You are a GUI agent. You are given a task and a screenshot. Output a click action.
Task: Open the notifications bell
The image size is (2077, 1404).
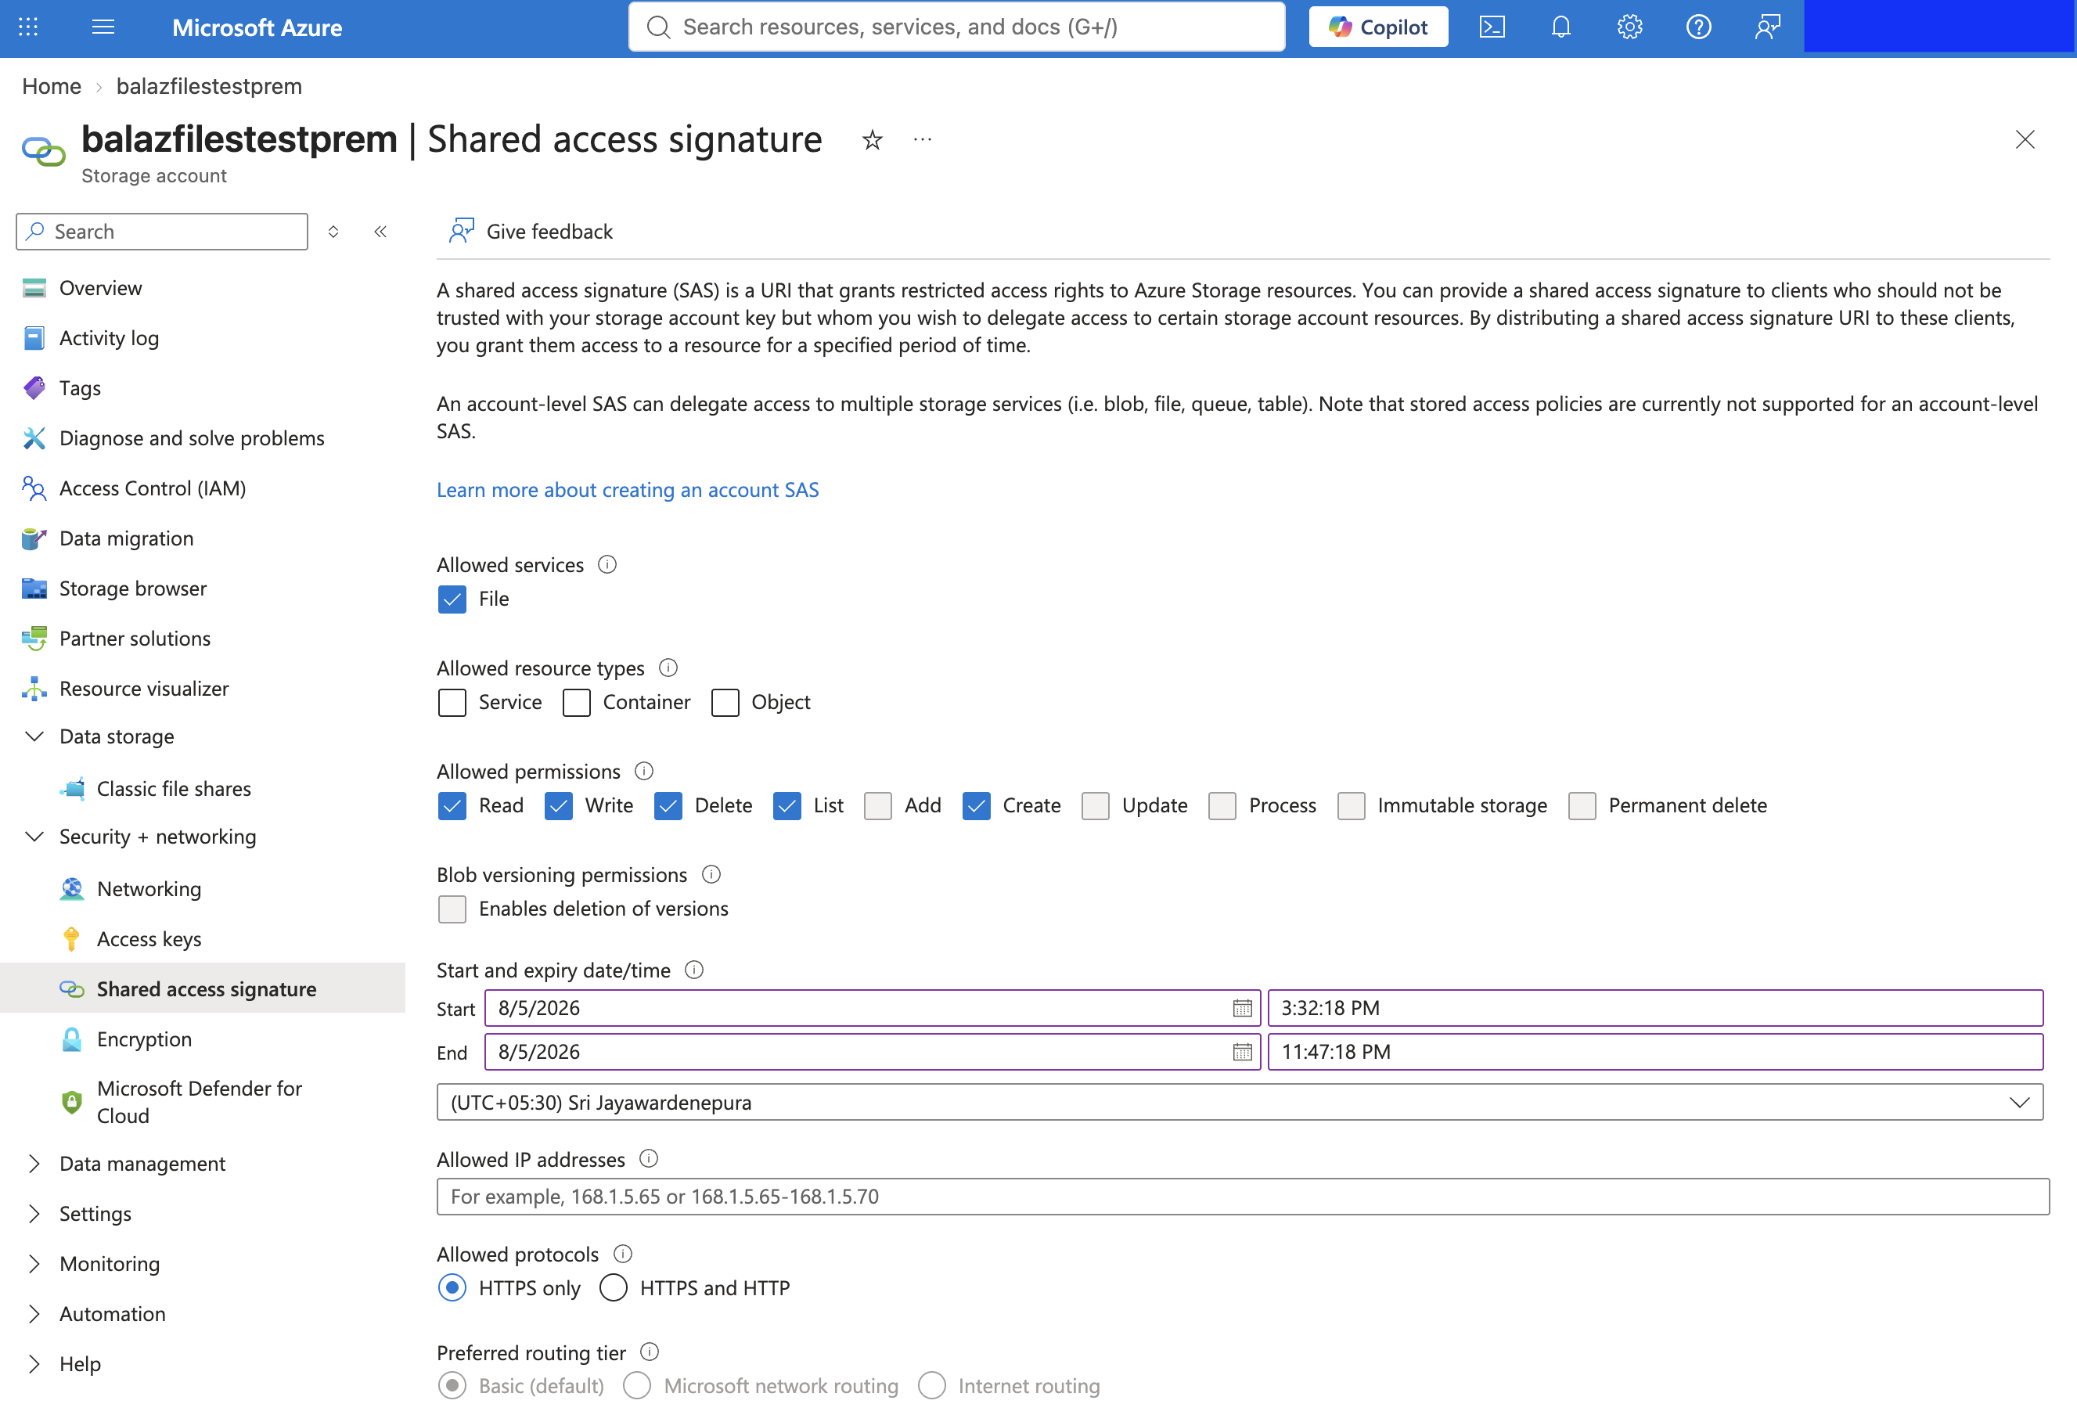pyautogui.click(x=1560, y=27)
